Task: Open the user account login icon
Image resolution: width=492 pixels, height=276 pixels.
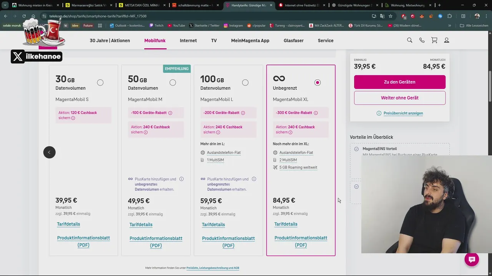Action: tap(447, 40)
